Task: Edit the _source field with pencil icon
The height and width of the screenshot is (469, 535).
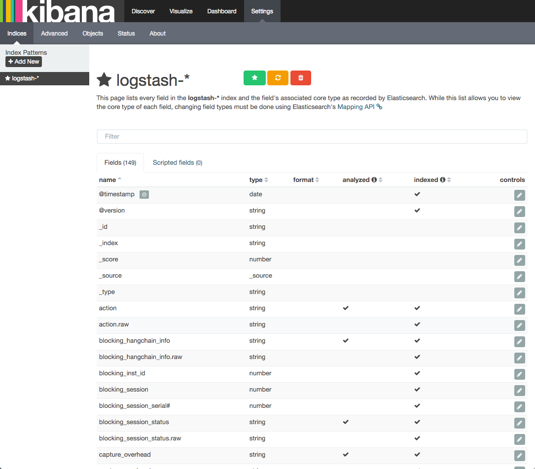Action: coord(519,277)
